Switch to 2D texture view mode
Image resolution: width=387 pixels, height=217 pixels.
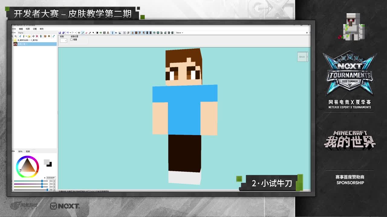coord(116,33)
